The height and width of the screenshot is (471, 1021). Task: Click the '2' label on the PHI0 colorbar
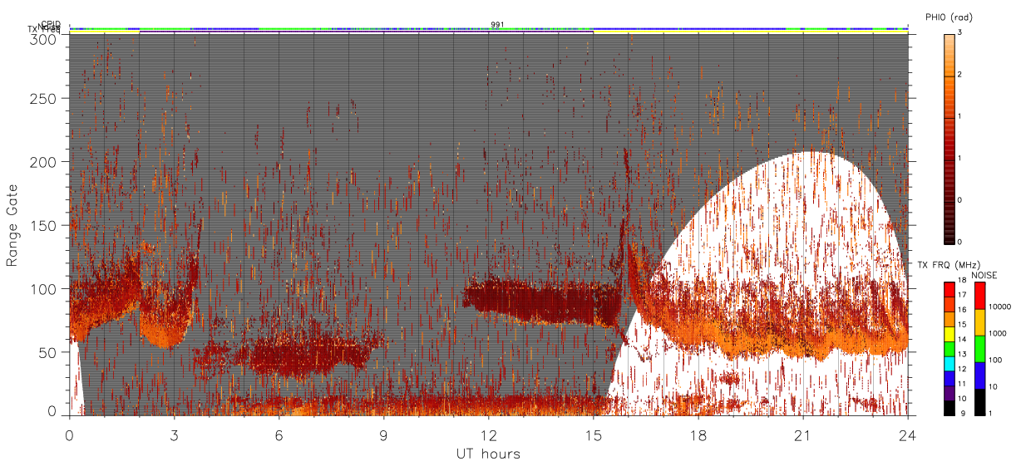click(x=960, y=75)
